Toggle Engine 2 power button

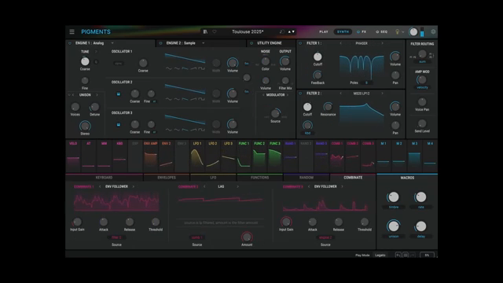pos(160,43)
